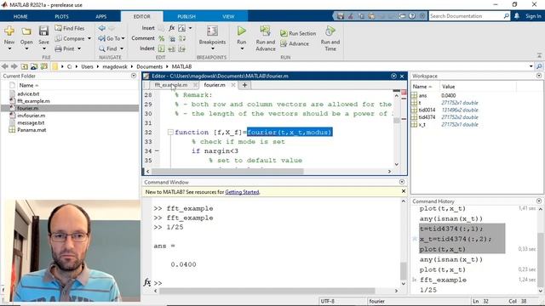
Task: Click the editor horizontal scrollbar
Action: pos(227,172)
